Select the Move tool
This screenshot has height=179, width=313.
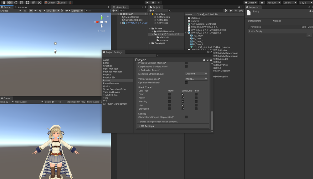10,2
